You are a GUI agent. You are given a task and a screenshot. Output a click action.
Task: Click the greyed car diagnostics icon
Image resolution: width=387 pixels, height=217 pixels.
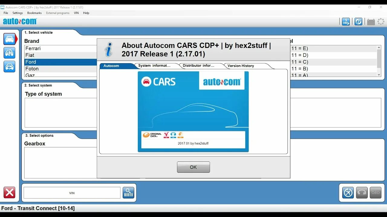[362, 193]
